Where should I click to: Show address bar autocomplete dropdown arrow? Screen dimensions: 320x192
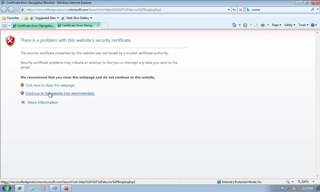click(229, 10)
